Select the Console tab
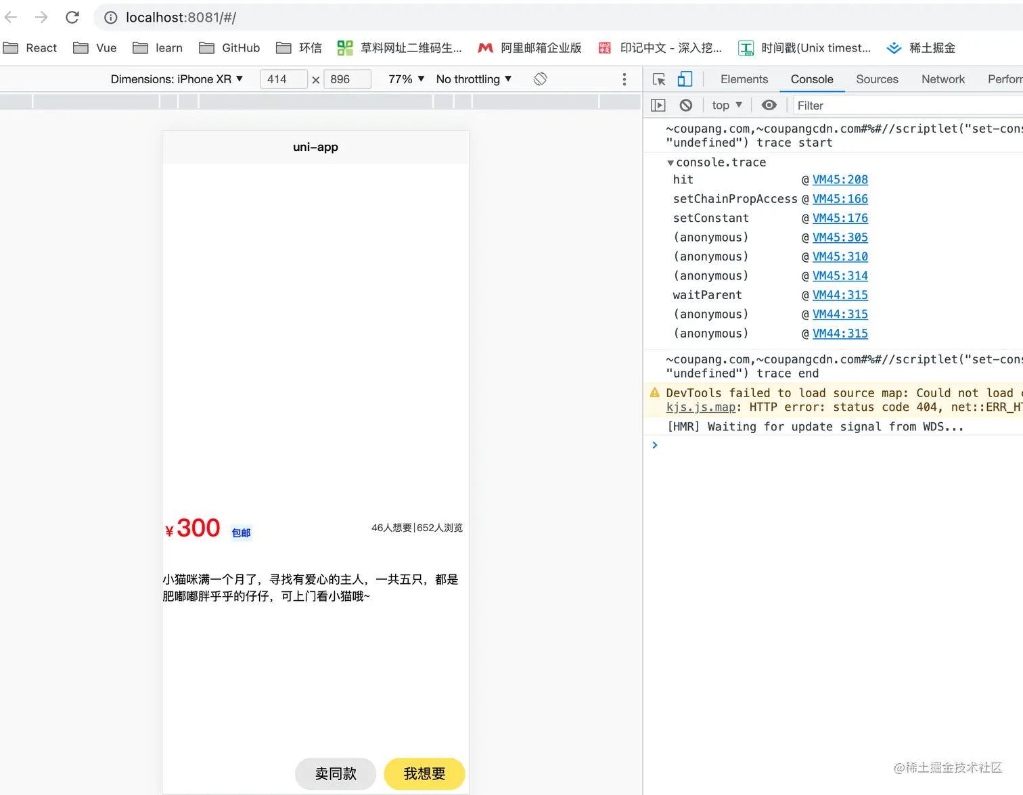This screenshot has height=795, width=1023. point(812,79)
